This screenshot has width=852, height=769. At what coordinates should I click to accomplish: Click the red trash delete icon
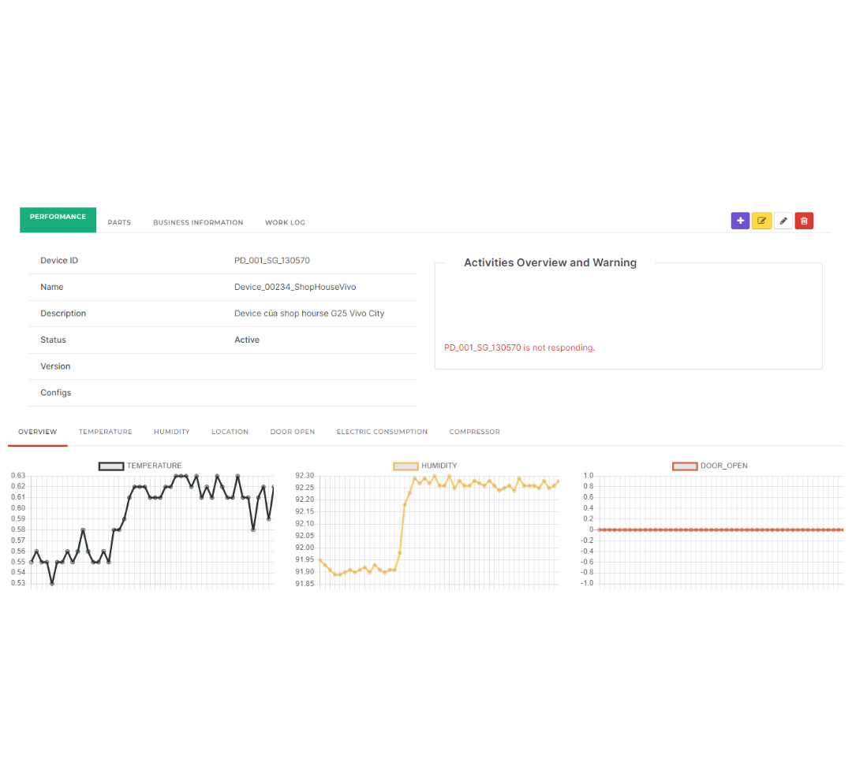[x=804, y=221]
